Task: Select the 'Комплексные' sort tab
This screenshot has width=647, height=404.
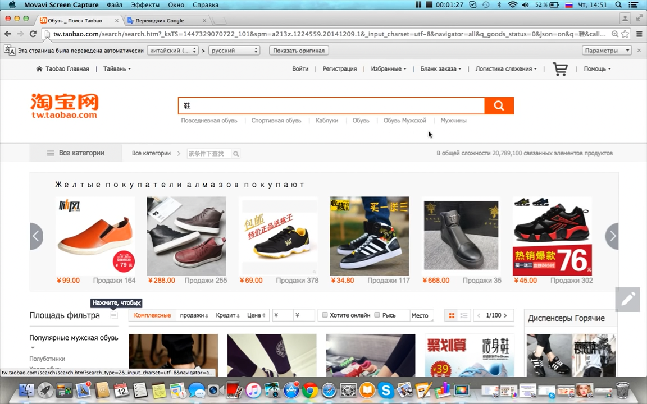Action: [152, 315]
